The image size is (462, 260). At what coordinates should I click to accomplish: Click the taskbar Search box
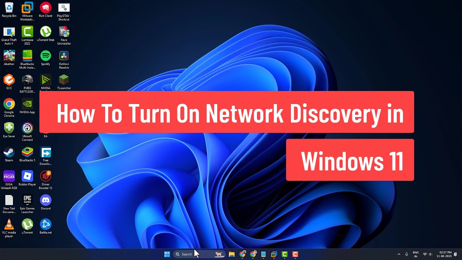(x=200, y=254)
